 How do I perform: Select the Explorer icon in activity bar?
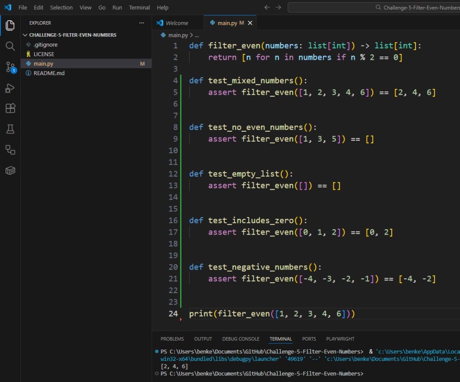tap(10, 26)
